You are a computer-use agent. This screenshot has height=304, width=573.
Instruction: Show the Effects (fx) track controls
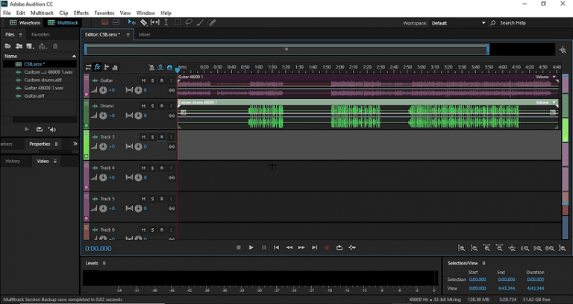[97, 67]
